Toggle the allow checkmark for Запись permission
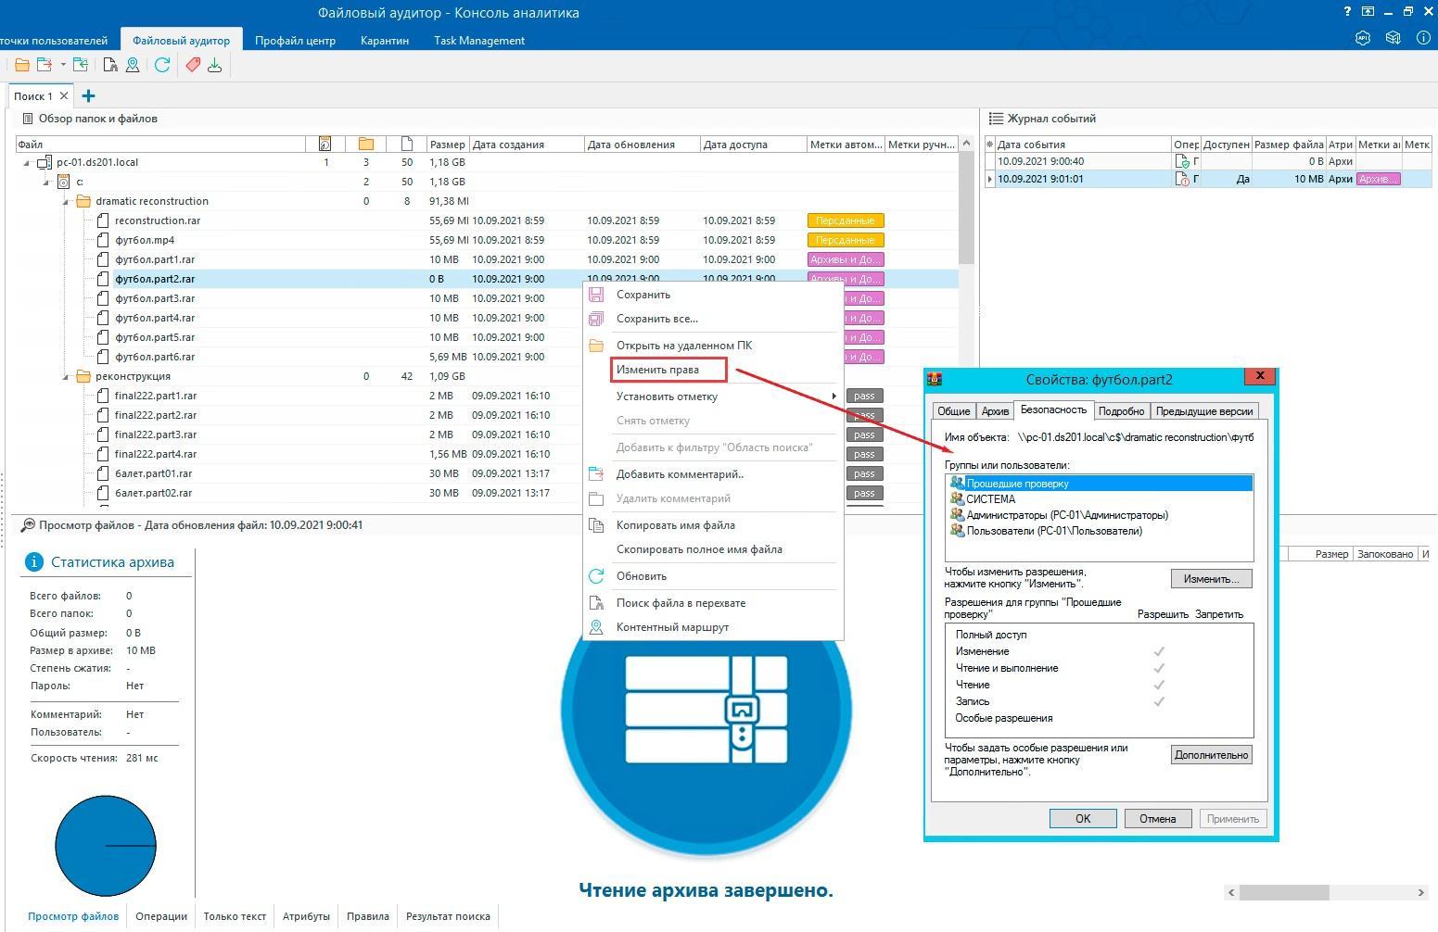Viewport: 1438px width, 932px height. coord(1158,701)
